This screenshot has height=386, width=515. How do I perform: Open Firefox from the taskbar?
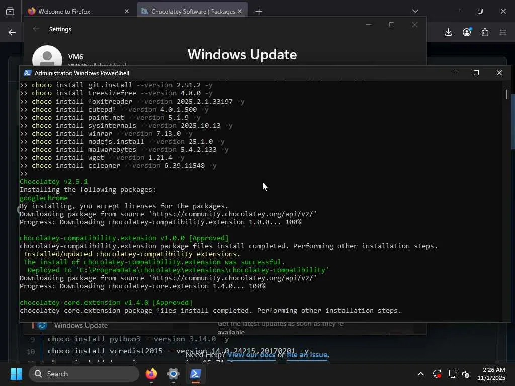[x=151, y=374]
